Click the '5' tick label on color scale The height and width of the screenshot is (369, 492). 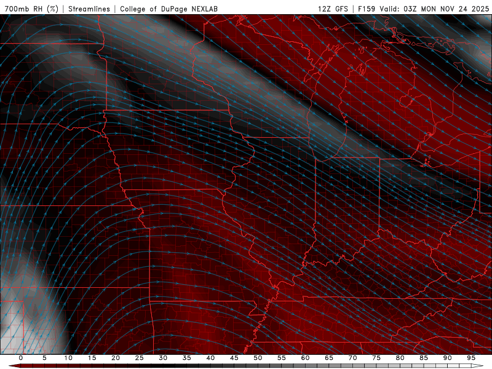point(44,358)
